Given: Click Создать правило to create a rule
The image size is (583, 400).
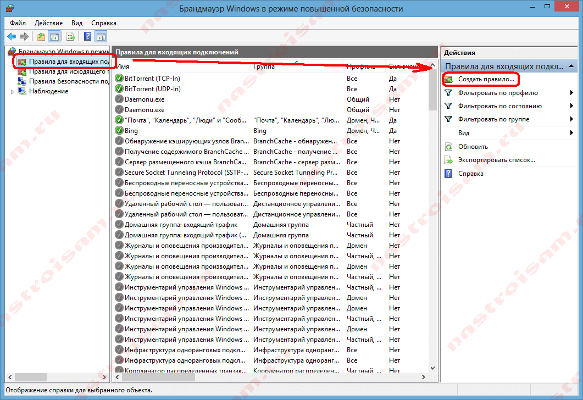Looking at the screenshot, I should (486, 80).
